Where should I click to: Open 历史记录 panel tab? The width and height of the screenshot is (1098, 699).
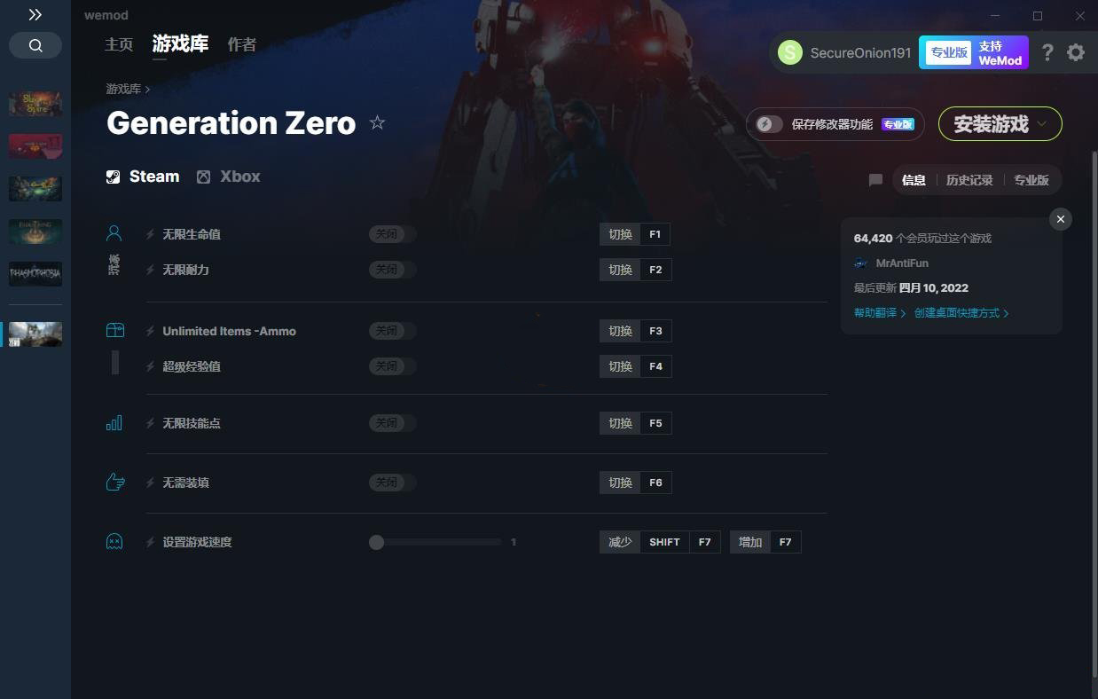[x=969, y=180]
